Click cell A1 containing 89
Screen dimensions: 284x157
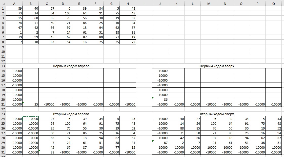tap(14, 8)
